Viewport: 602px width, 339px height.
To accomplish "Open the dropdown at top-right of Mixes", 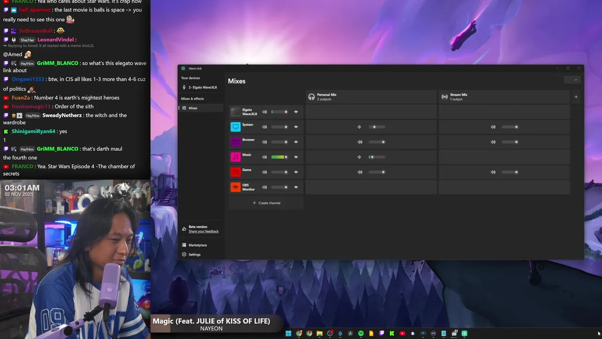I will coord(573,80).
